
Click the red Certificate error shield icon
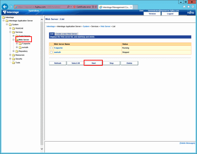pos(75,7)
